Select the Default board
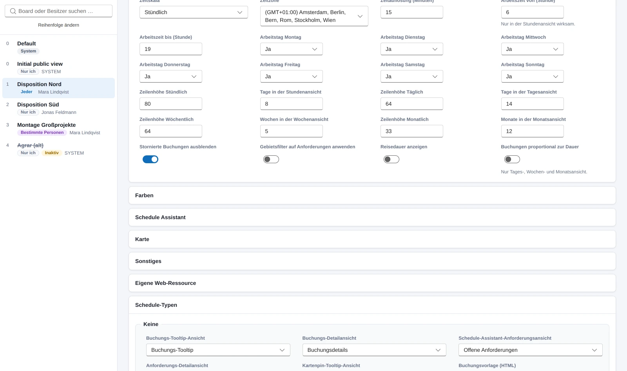The height and width of the screenshot is (371, 627). pos(58,47)
